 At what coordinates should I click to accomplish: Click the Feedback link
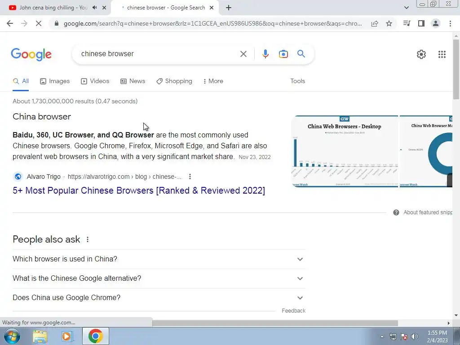[293, 311]
